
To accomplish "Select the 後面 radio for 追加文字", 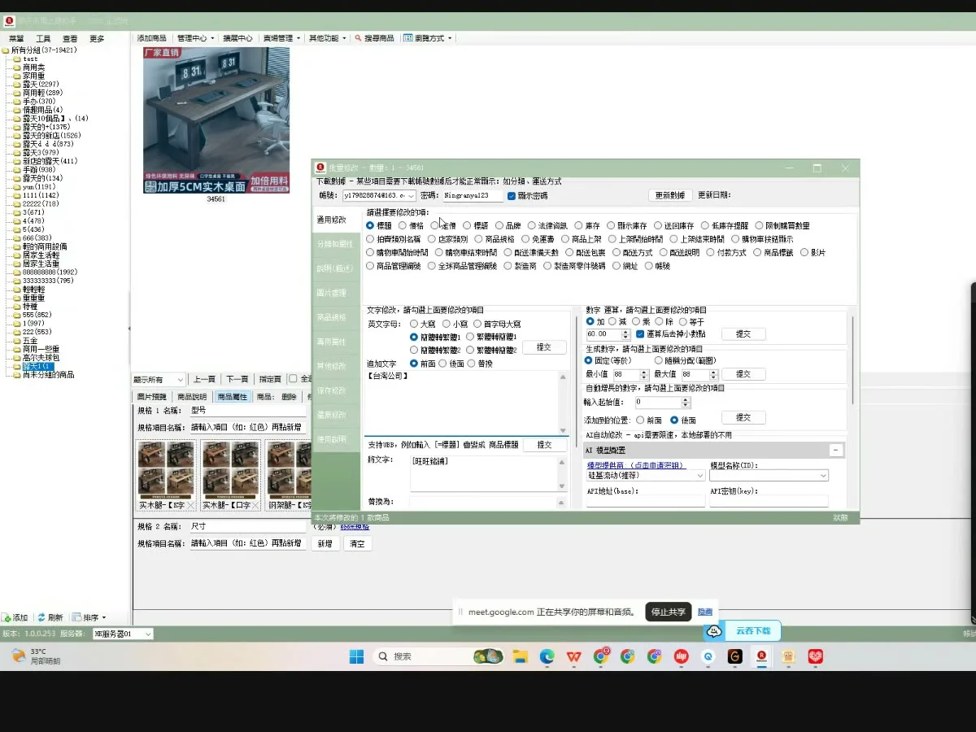I will [442, 364].
